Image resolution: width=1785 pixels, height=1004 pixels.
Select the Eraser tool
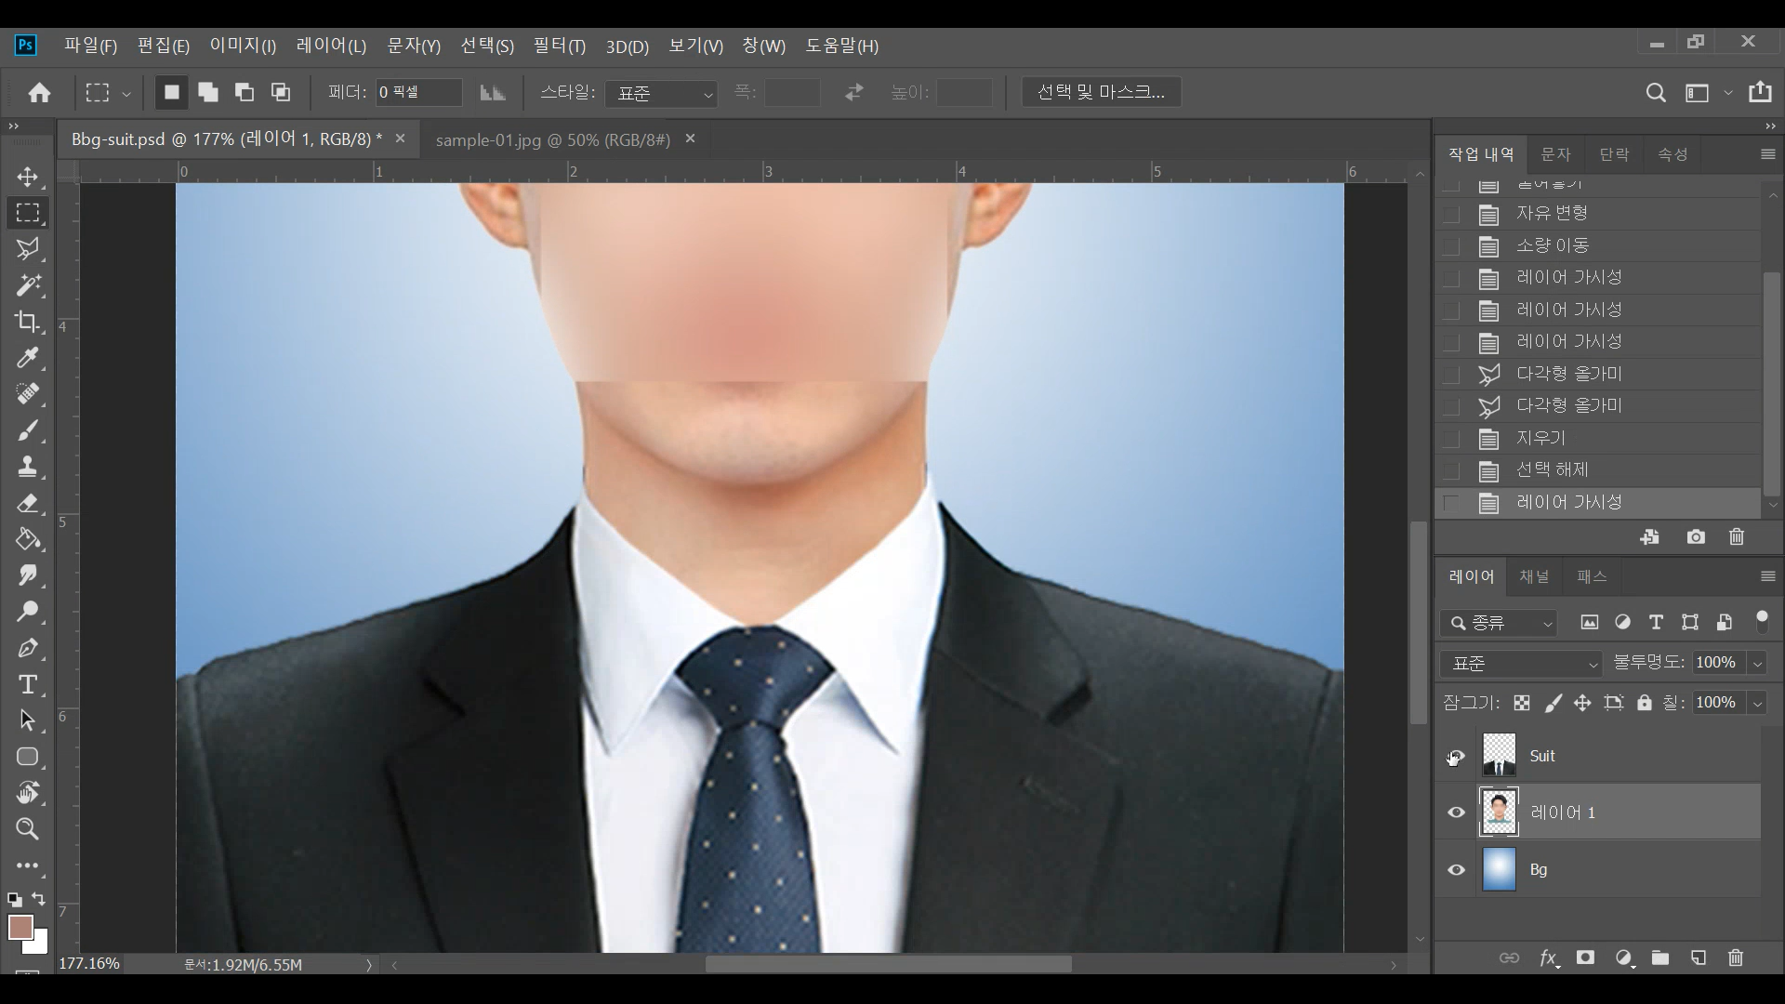pos(28,503)
